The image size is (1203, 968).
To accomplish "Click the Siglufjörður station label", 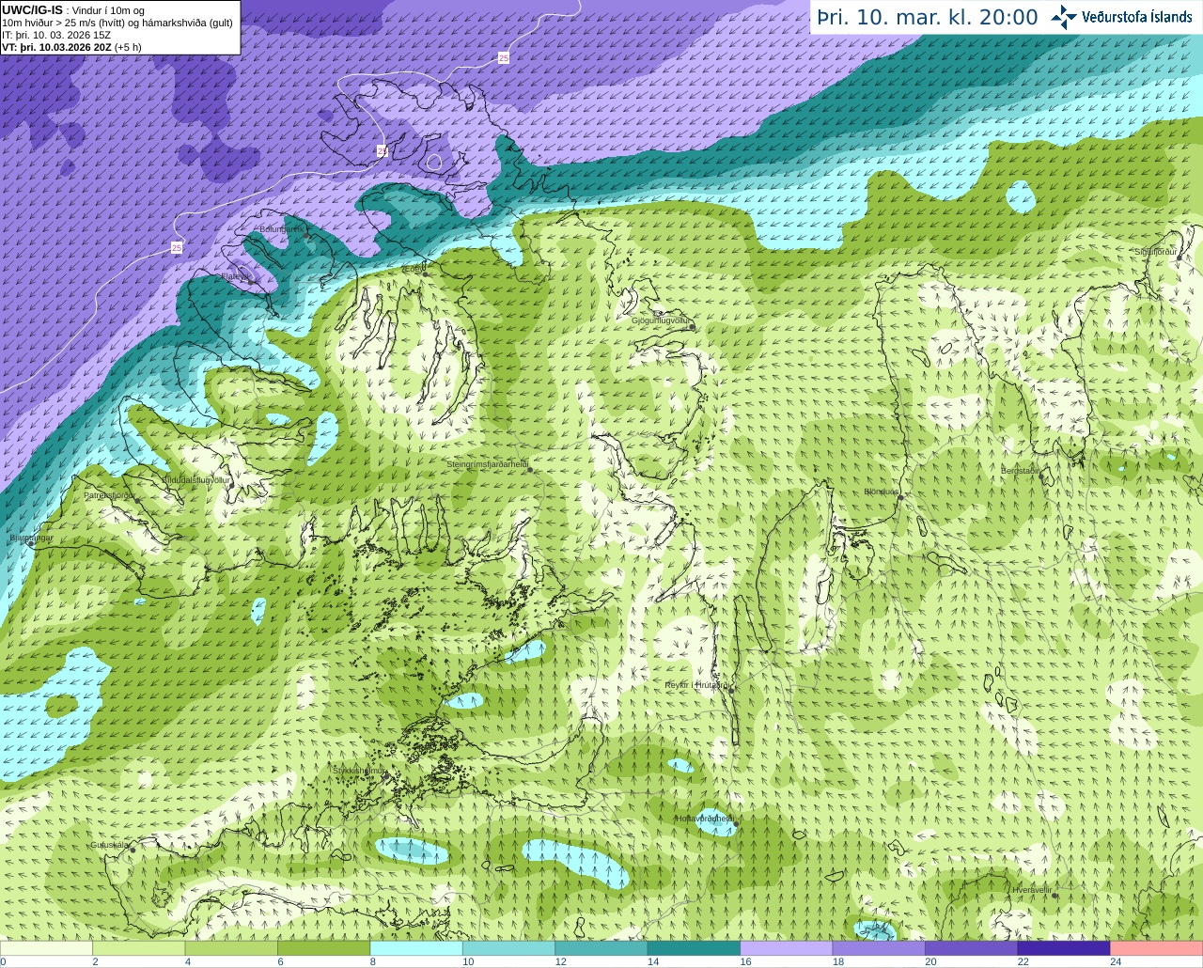I will pos(1156,252).
